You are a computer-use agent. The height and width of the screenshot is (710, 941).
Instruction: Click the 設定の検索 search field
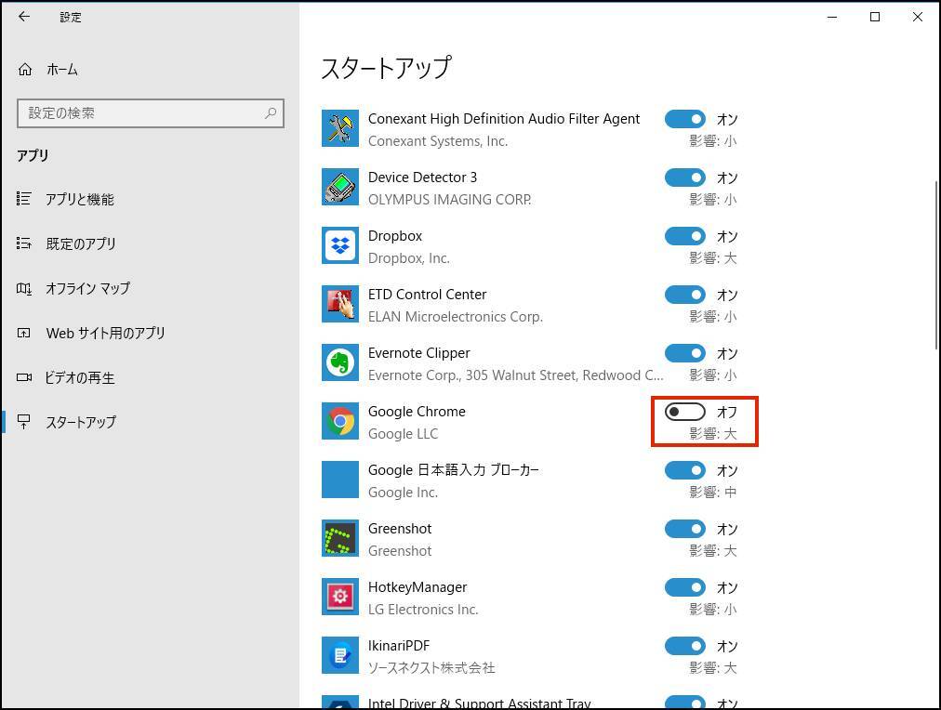[x=139, y=113]
